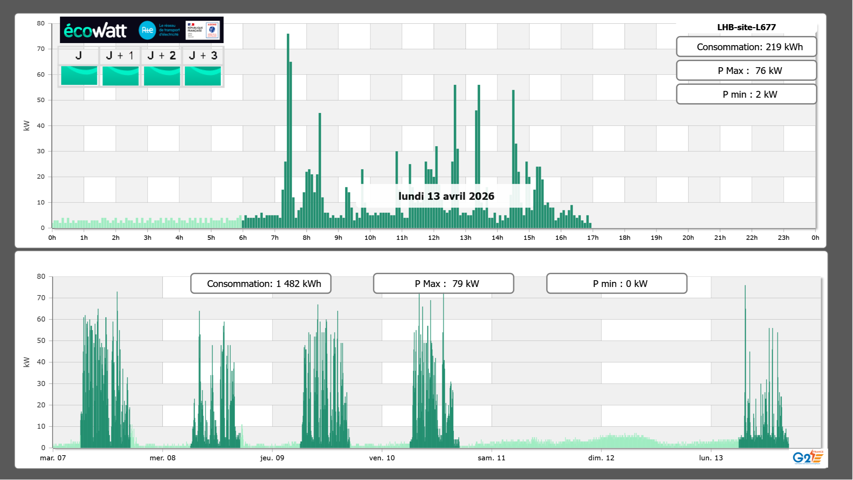Click the P Max : 79 kW box
The width and height of the screenshot is (853, 480).
pos(443,284)
